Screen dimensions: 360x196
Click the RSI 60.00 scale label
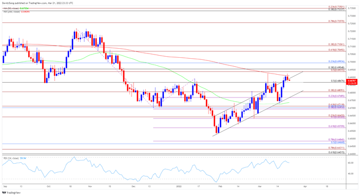point(350,163)
